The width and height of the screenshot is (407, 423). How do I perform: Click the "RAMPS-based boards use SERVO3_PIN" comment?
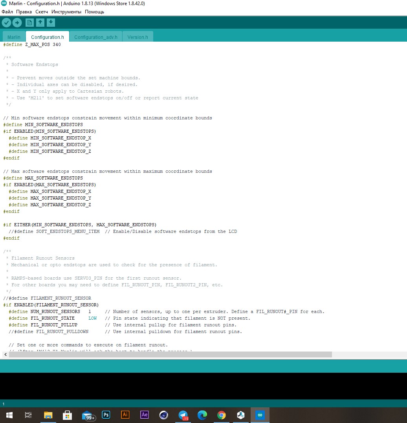[93, 278]
